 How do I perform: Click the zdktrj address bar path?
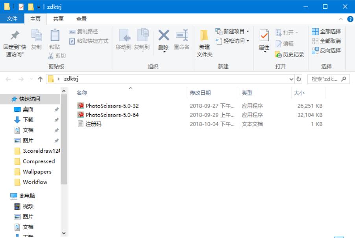click(71, 79)
